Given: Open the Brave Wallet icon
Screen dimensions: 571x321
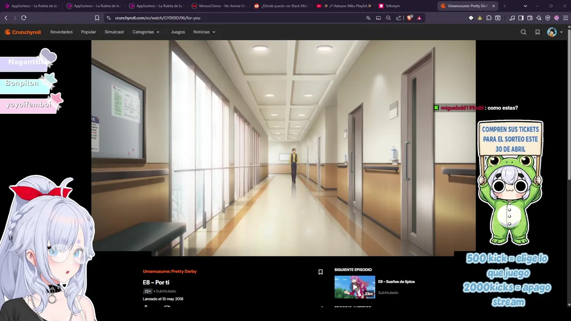Looking at the screenshot, I should [530, 18].
